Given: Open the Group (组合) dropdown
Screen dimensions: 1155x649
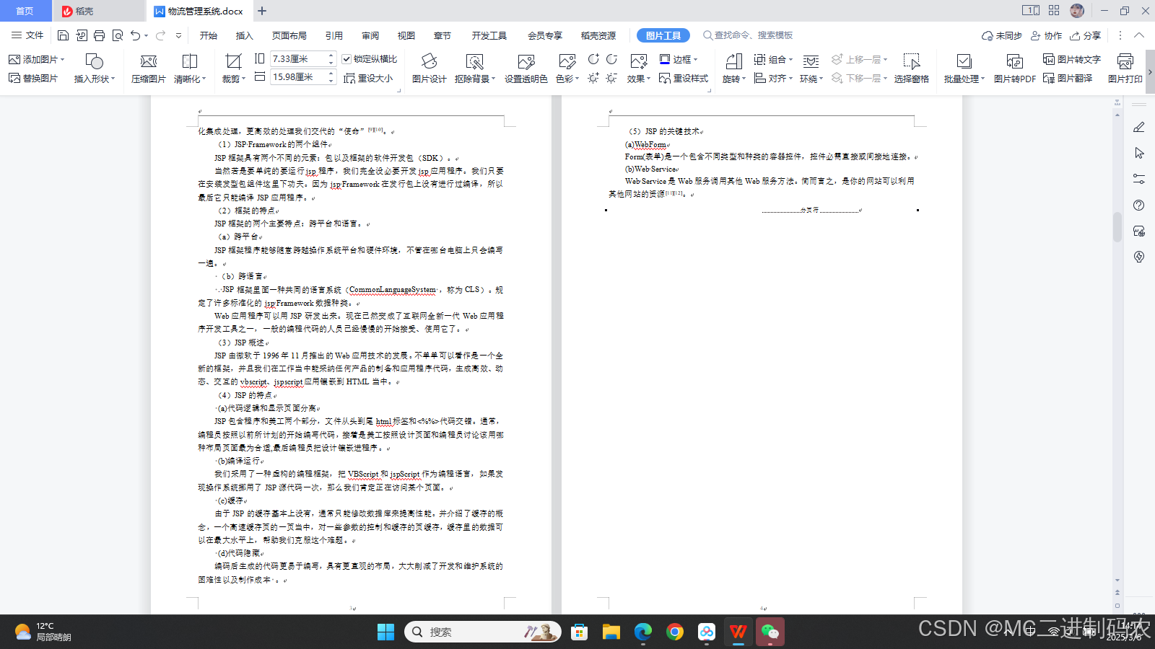Looking at the screenshot, I should (x=773, y=59).
